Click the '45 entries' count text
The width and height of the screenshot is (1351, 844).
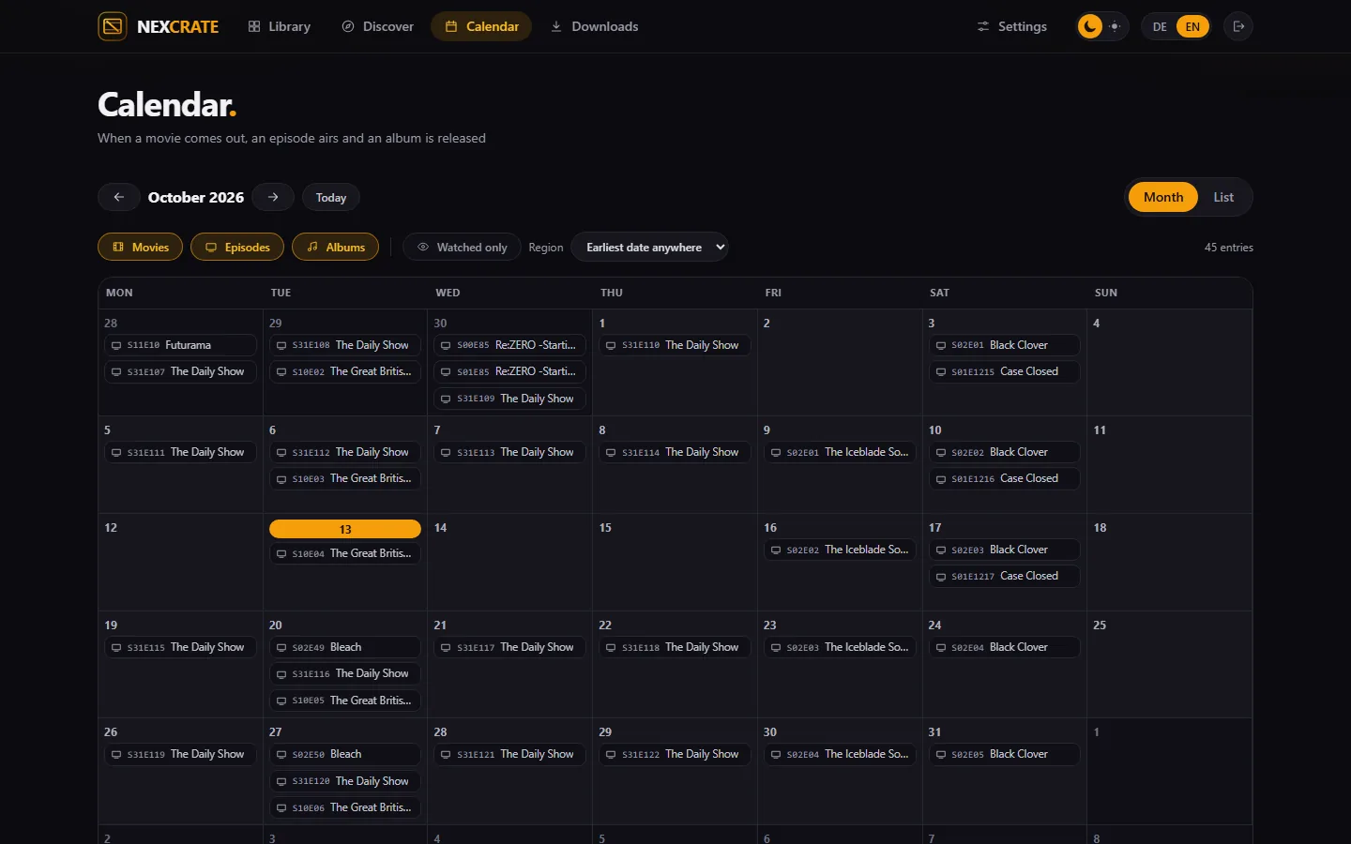pos(1229,248)
